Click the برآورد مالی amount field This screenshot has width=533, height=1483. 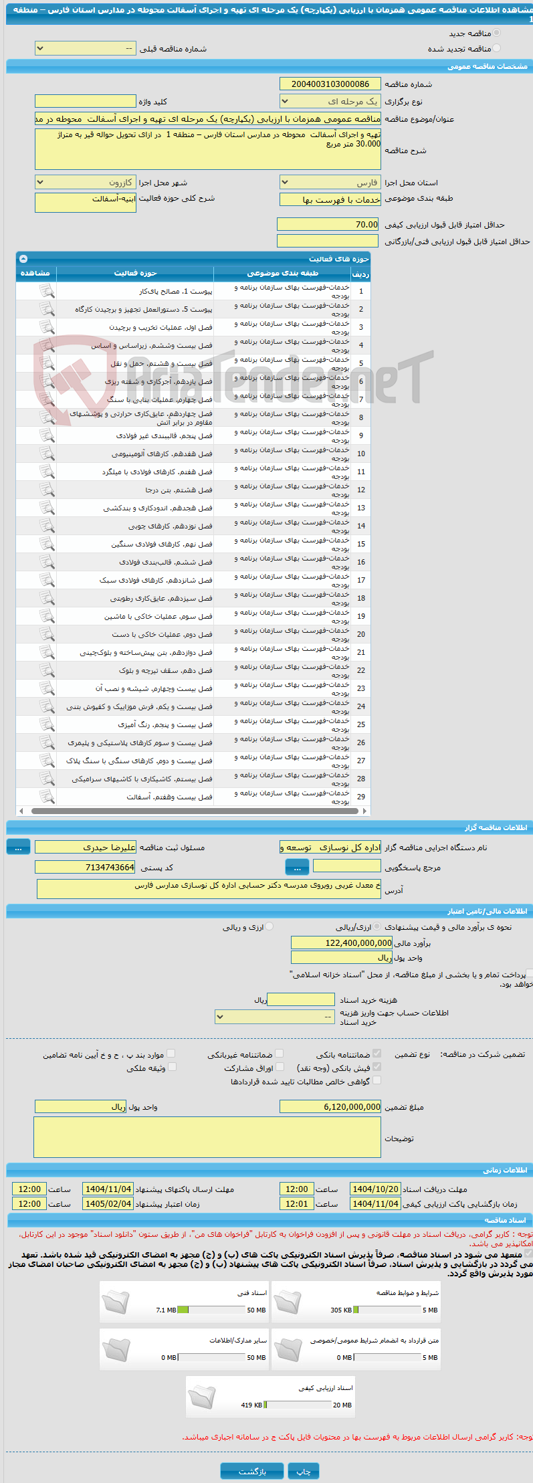point(342,943)
